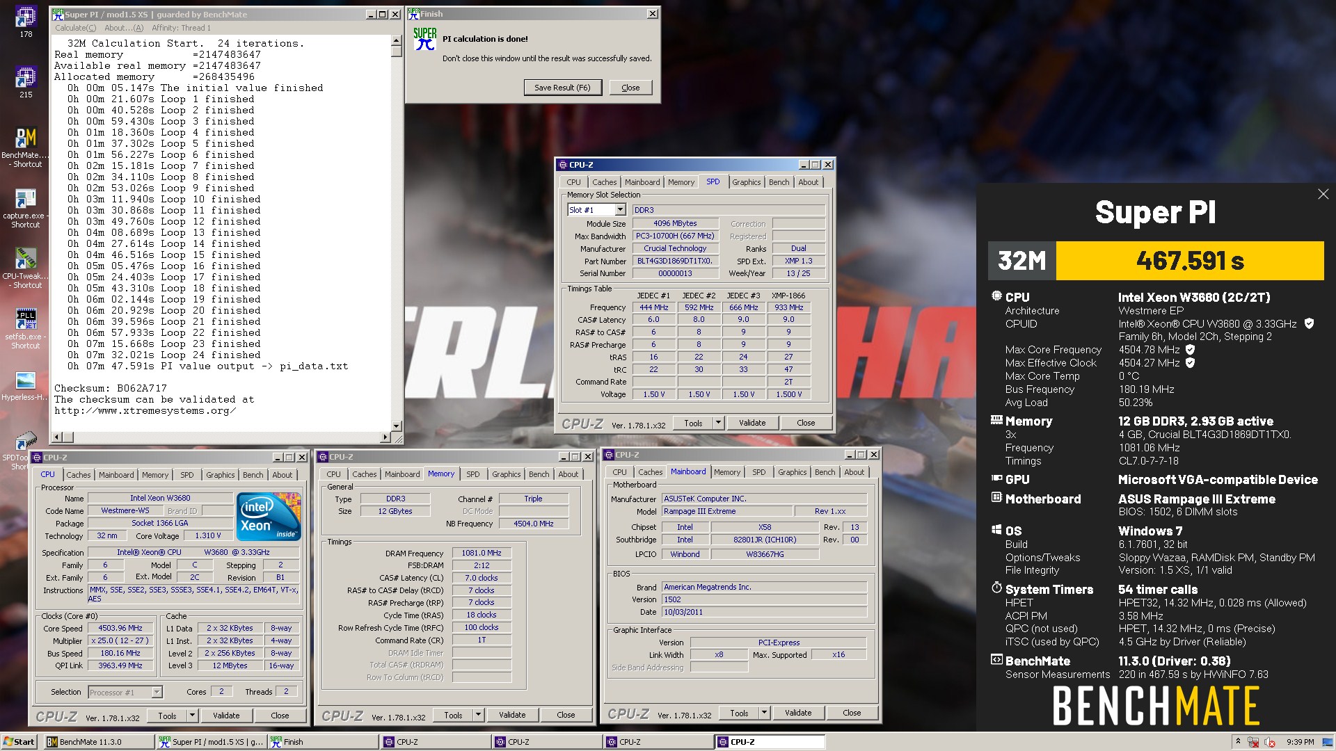Click Super PI vertical scrollbar up arrow
Image resolution: width=1336 pixels, height=751 pixels.
pos(396,40)
